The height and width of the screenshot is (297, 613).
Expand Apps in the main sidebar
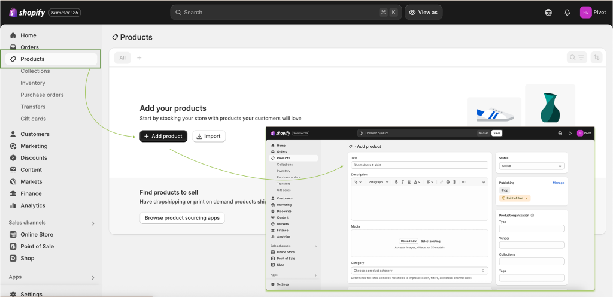pos(93,278)
